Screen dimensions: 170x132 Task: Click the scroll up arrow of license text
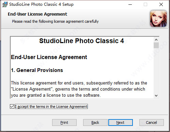156,40
